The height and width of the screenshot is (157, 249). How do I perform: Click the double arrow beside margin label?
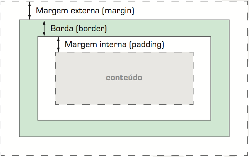[x=29, y=11]
